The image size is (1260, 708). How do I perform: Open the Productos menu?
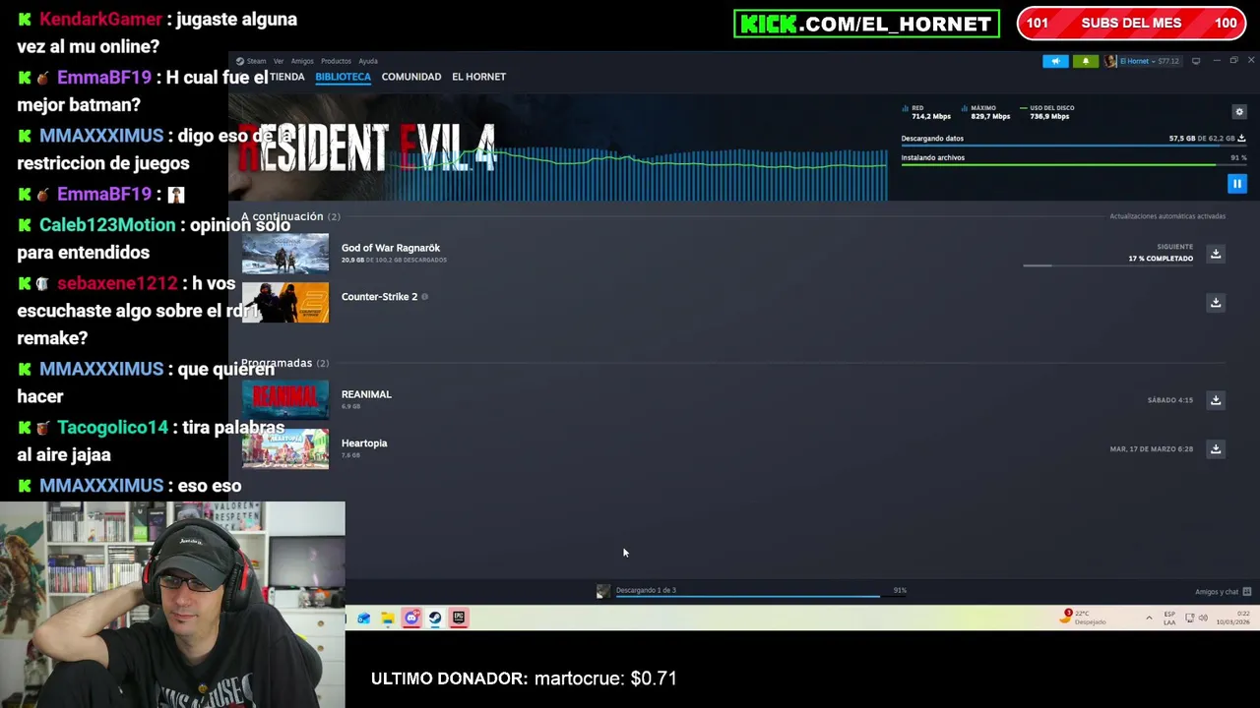pos(336,61)
